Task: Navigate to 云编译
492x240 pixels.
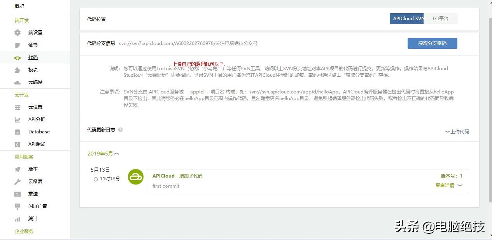Action: click(x=35, y=82)
